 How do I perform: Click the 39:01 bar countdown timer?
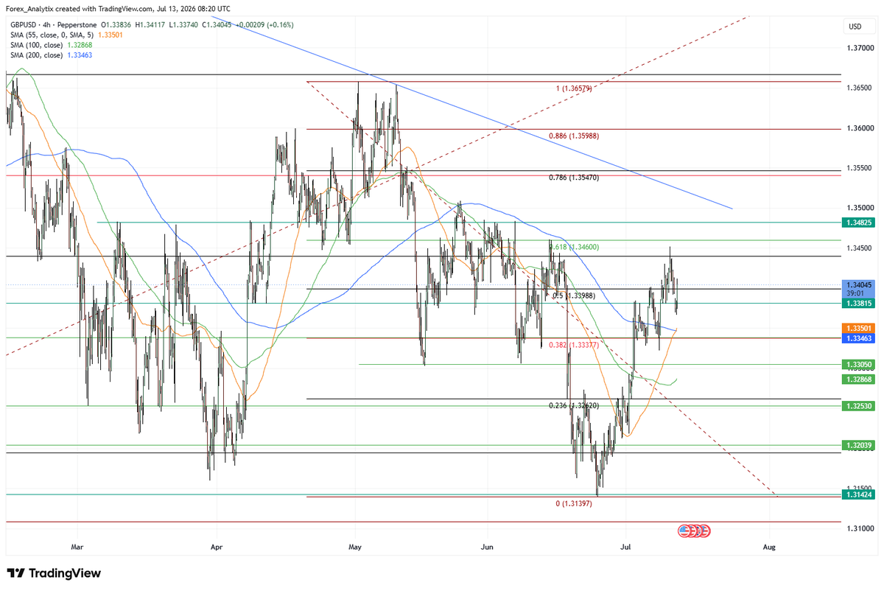[855, 293]
